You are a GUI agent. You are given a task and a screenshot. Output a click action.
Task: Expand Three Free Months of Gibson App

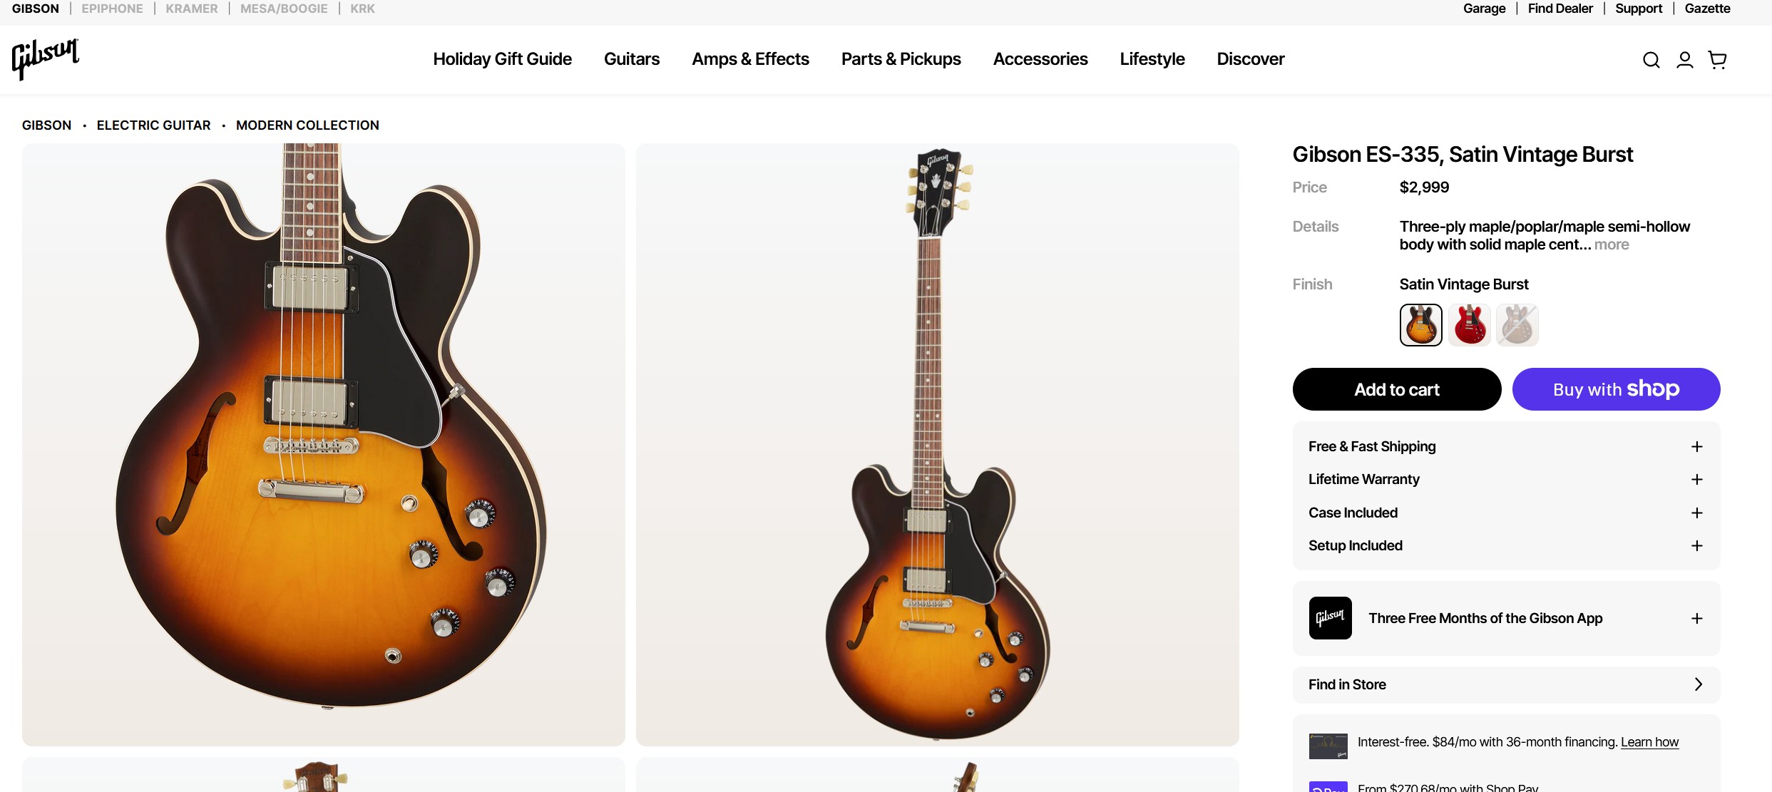[1506, 618]
